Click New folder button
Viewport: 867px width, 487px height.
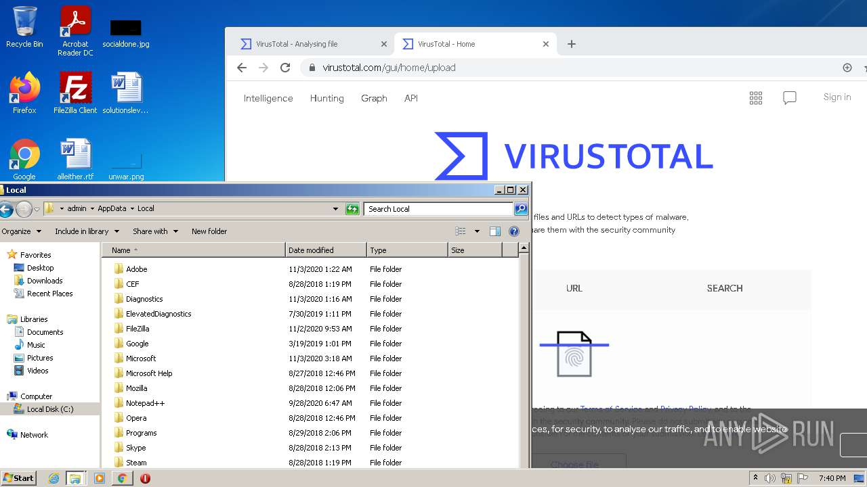click(209, 231)
